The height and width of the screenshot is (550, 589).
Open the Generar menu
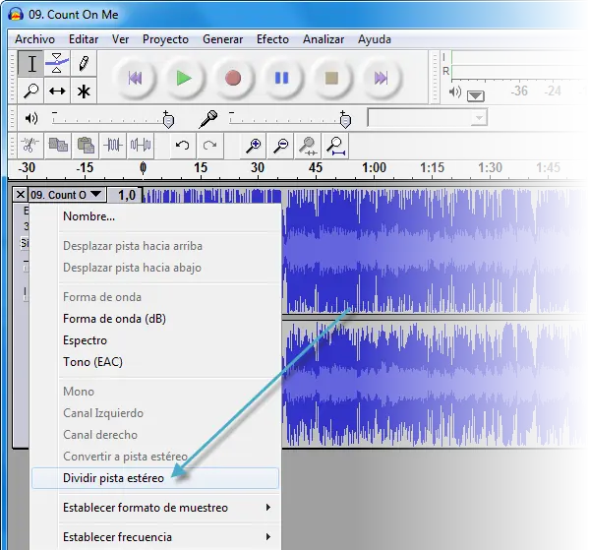(x=222, y=39)
